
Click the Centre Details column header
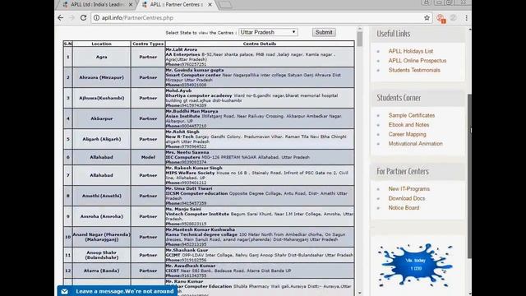point(260,44)
